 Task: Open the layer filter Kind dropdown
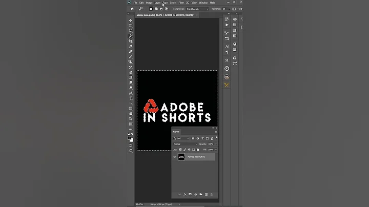click(181, 138)
